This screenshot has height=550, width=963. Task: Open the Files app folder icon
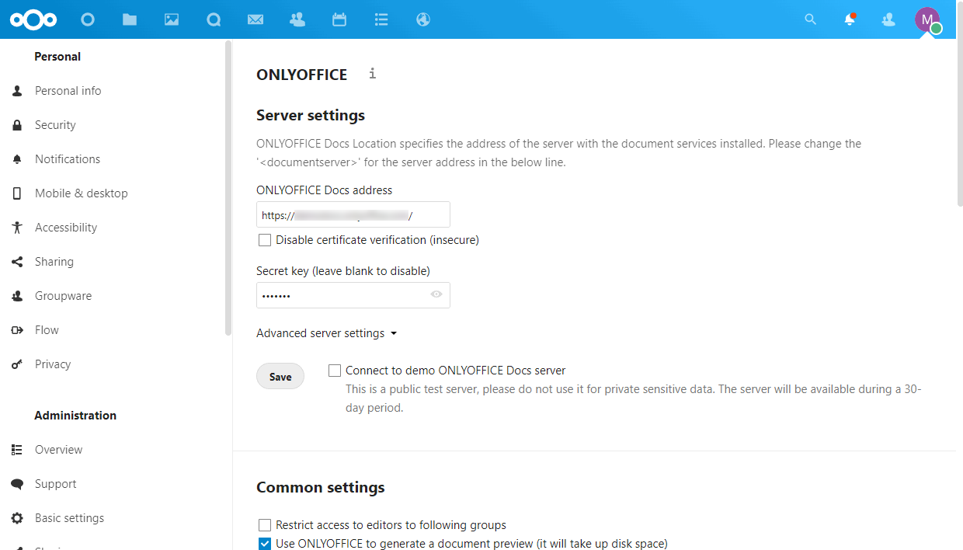130,19
